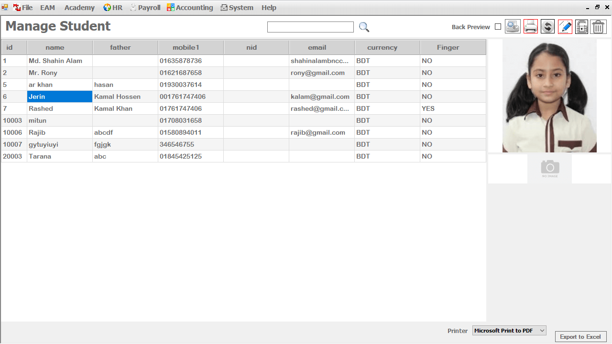Click the blue pencil edit icon
The height and width of the screenshot is (344, 612).
click(565, 27)
